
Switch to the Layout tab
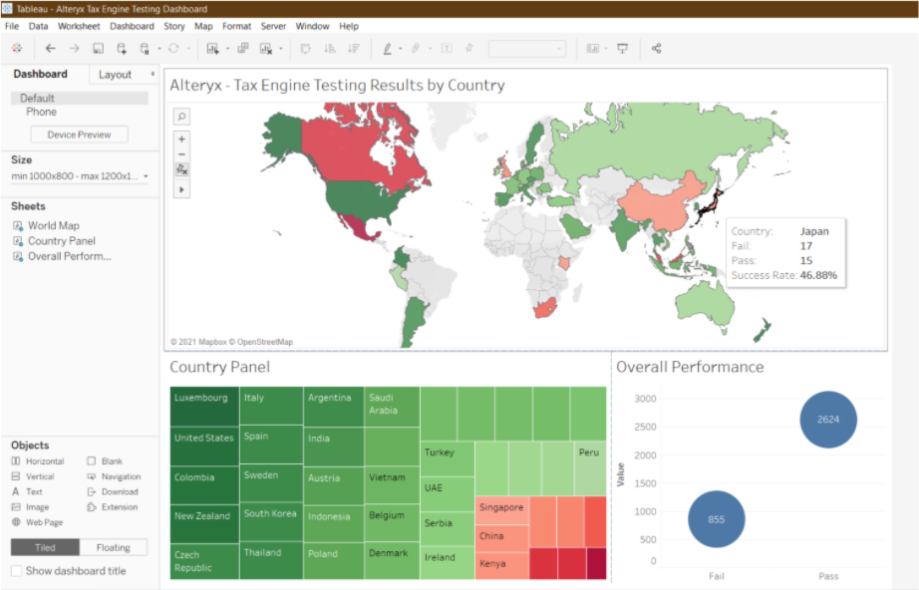(115, 74)
